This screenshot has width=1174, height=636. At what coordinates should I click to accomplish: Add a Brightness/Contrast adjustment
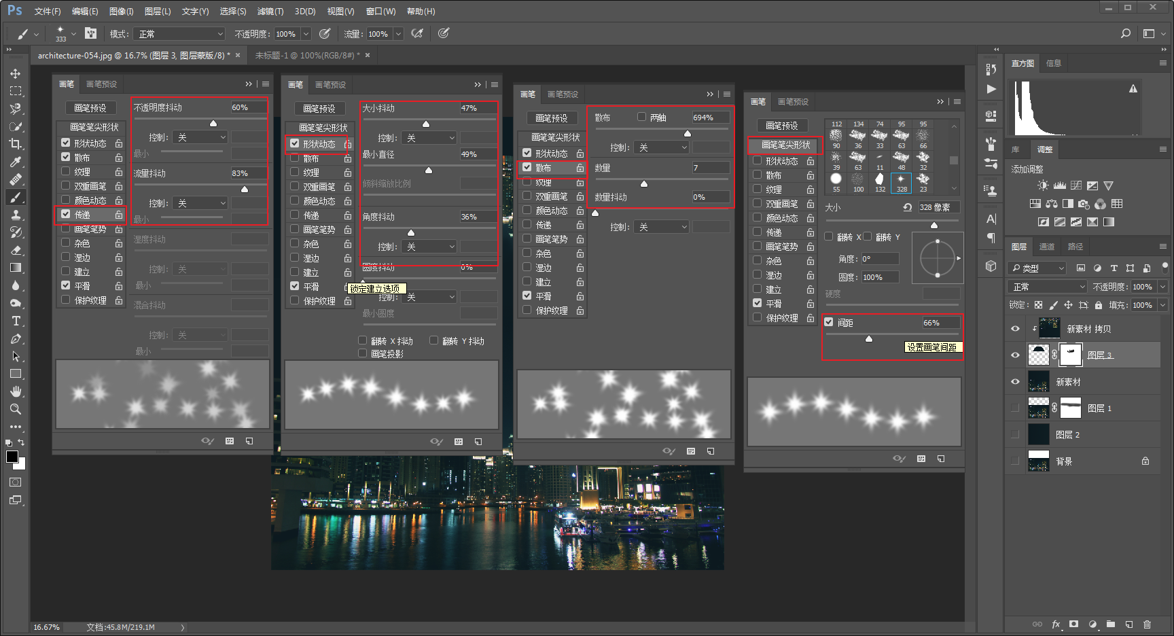pos(1044,185)
